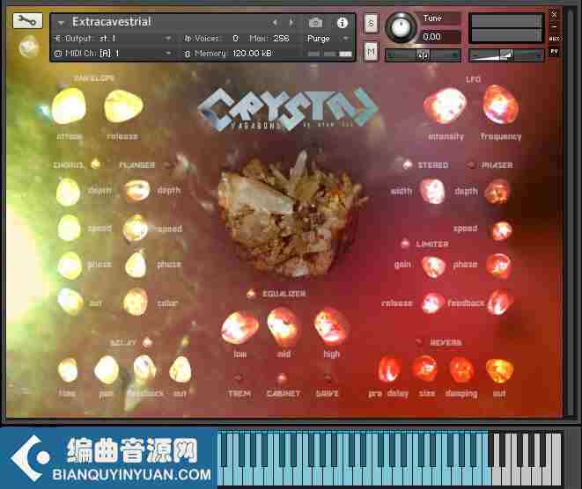582x489 pixels.
Task: Toggle the Equalizer on/off light
Action: pos(251,294)
